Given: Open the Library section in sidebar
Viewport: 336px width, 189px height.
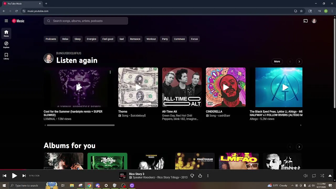Looking at the screenshot, I should [6, 56].
